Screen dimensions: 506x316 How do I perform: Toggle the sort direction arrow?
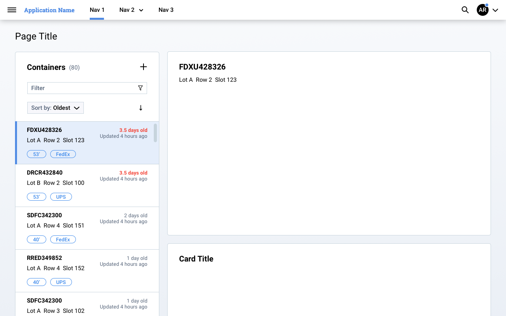(141, 108)
